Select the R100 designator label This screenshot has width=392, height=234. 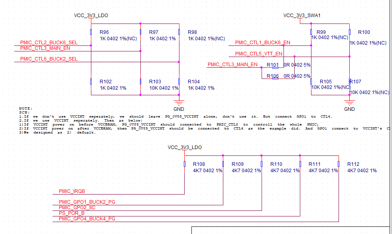364,32
